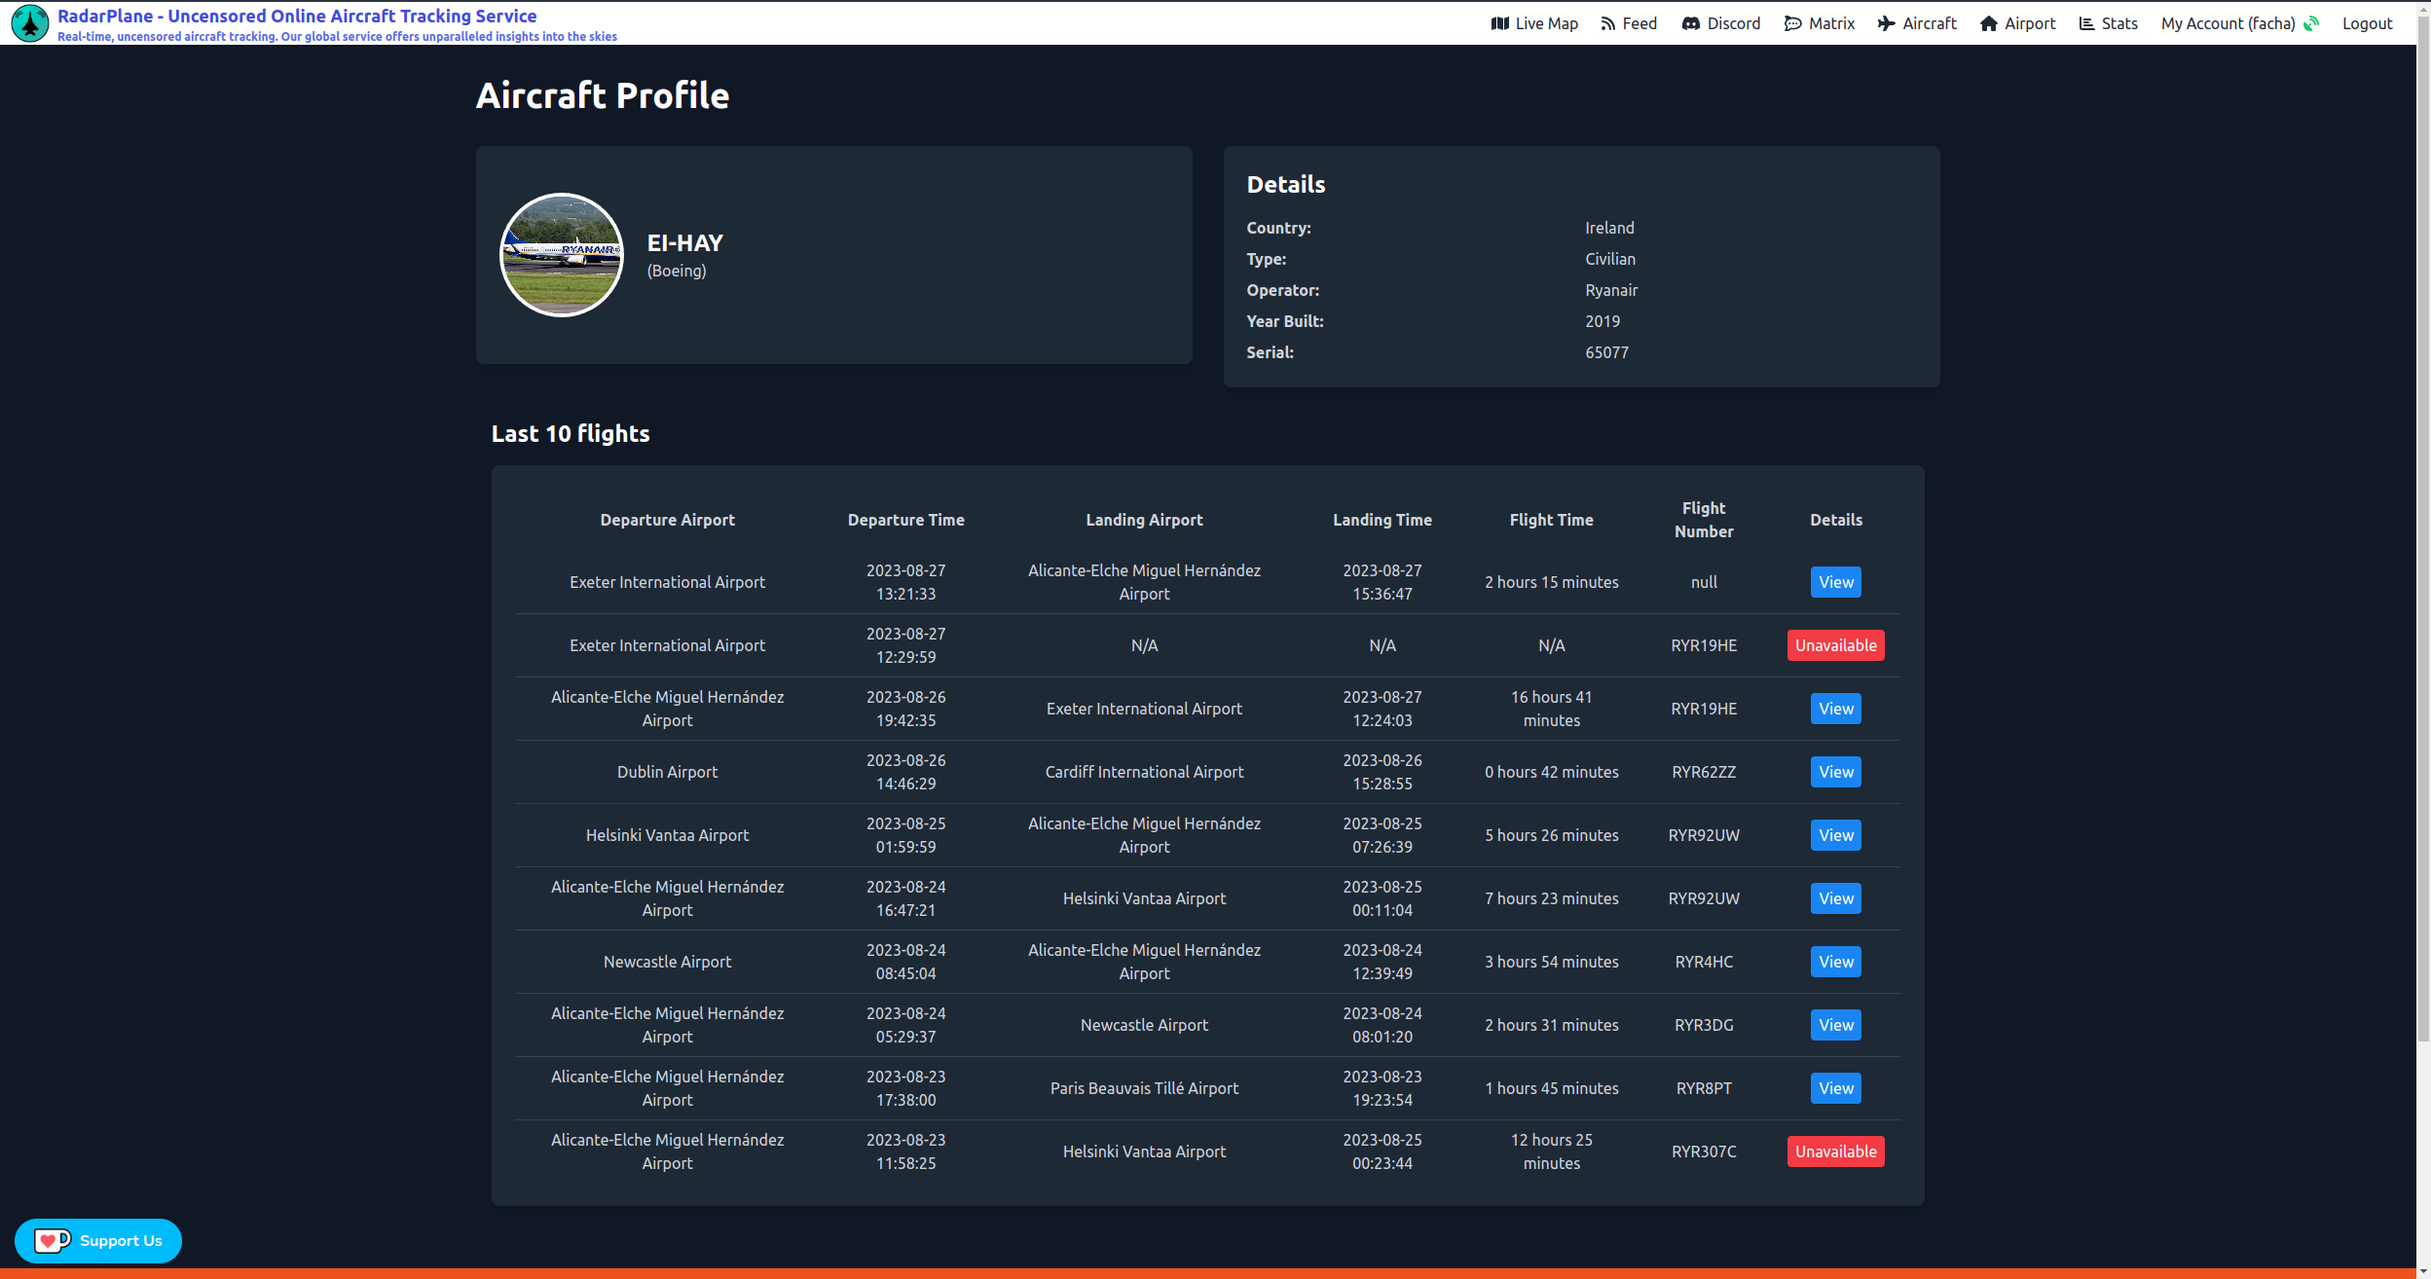
Task: Click the heart cup icon in Support Us
Action: pyautogui.click(x=52, y=1241)
